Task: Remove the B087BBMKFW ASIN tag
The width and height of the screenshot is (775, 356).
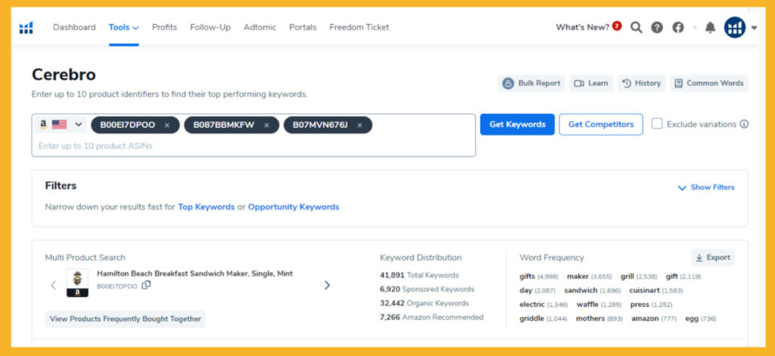Action: pos(266,125)
